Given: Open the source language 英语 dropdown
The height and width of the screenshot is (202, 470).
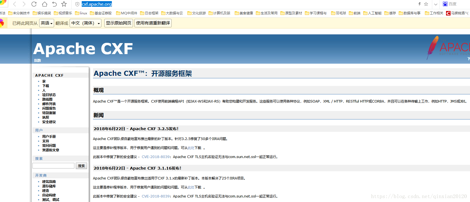Looking at the screenshot, I should 47,23.
